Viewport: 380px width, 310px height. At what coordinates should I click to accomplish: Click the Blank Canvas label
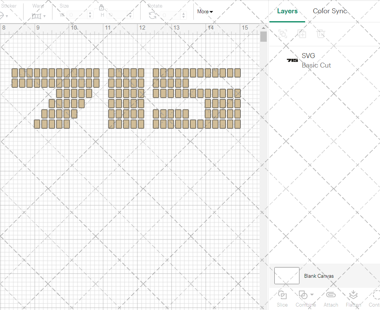pos(319,276)
